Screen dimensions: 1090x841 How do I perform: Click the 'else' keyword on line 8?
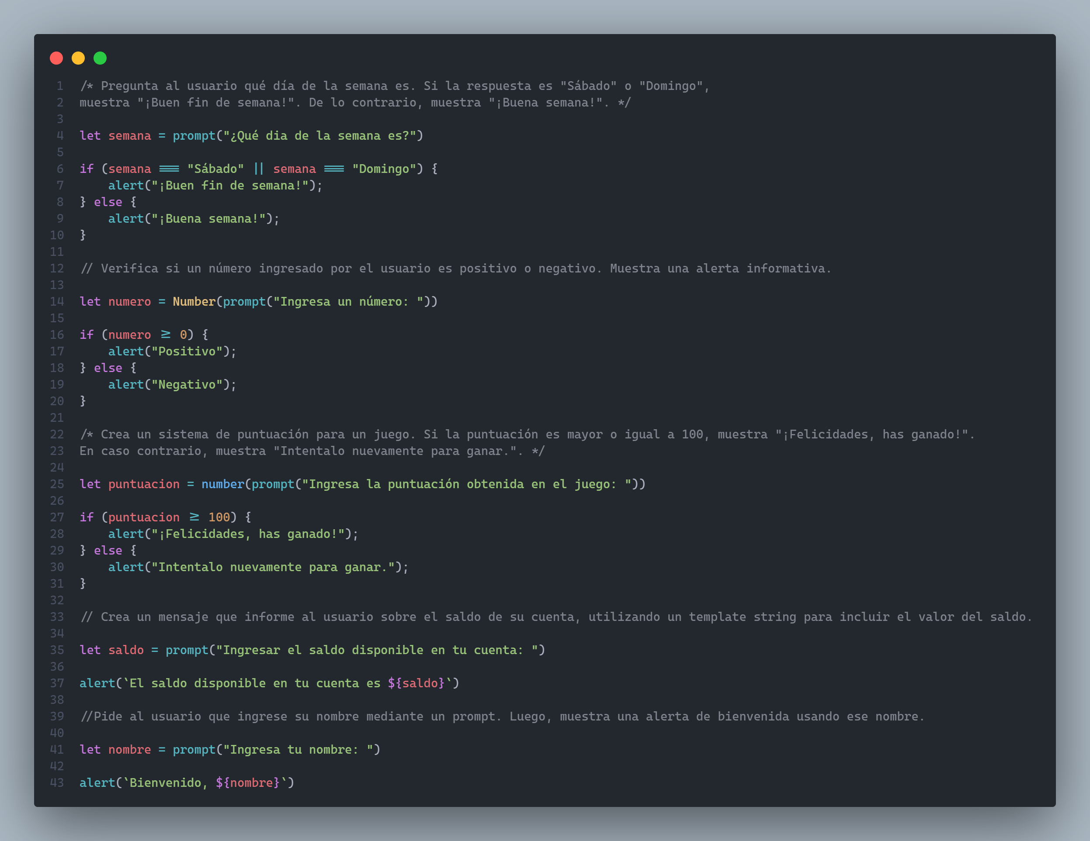coord(108,202)
